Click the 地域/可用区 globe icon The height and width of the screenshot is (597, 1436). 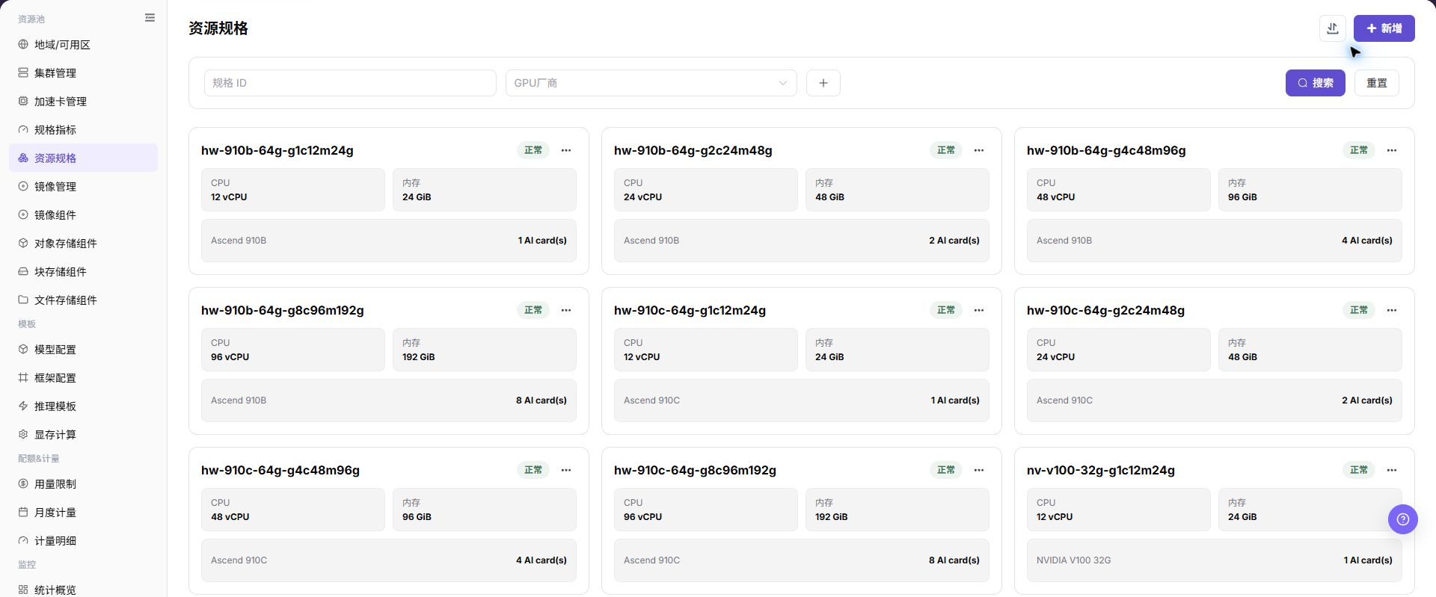click(23, 45)
